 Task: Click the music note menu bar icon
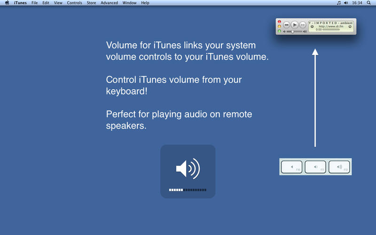point(338,3)
